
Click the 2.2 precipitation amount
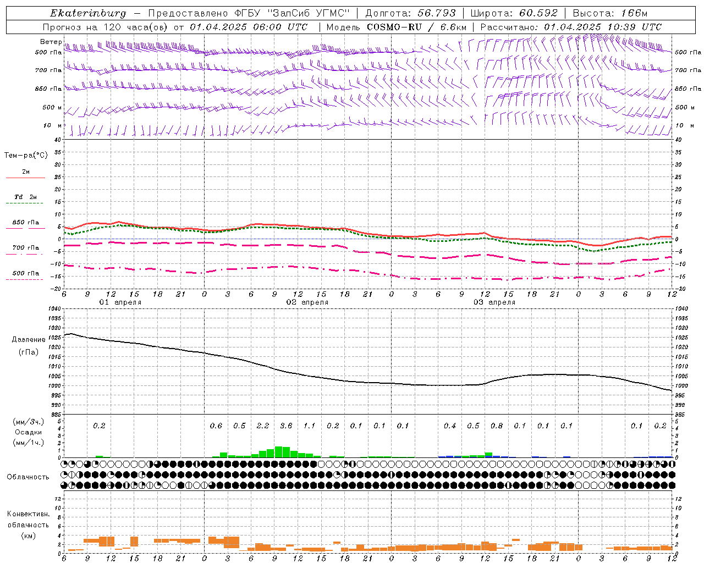click(x=263, y=426)
